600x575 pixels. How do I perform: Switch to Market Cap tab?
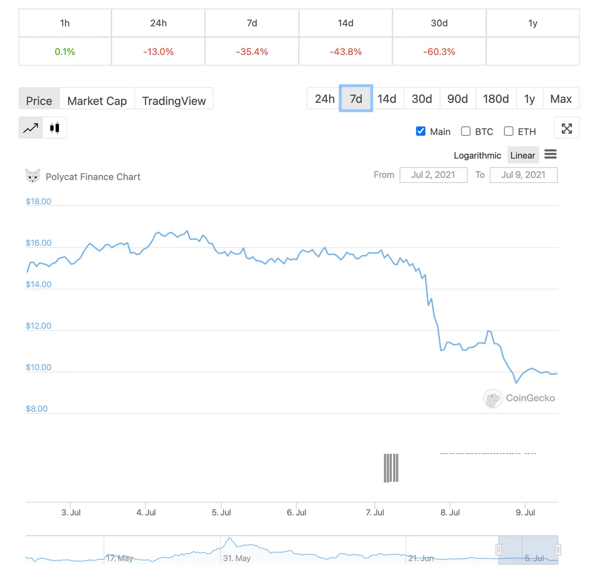(97, 101)
